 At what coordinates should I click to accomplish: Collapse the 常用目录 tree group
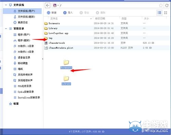[x=6, y=28]
